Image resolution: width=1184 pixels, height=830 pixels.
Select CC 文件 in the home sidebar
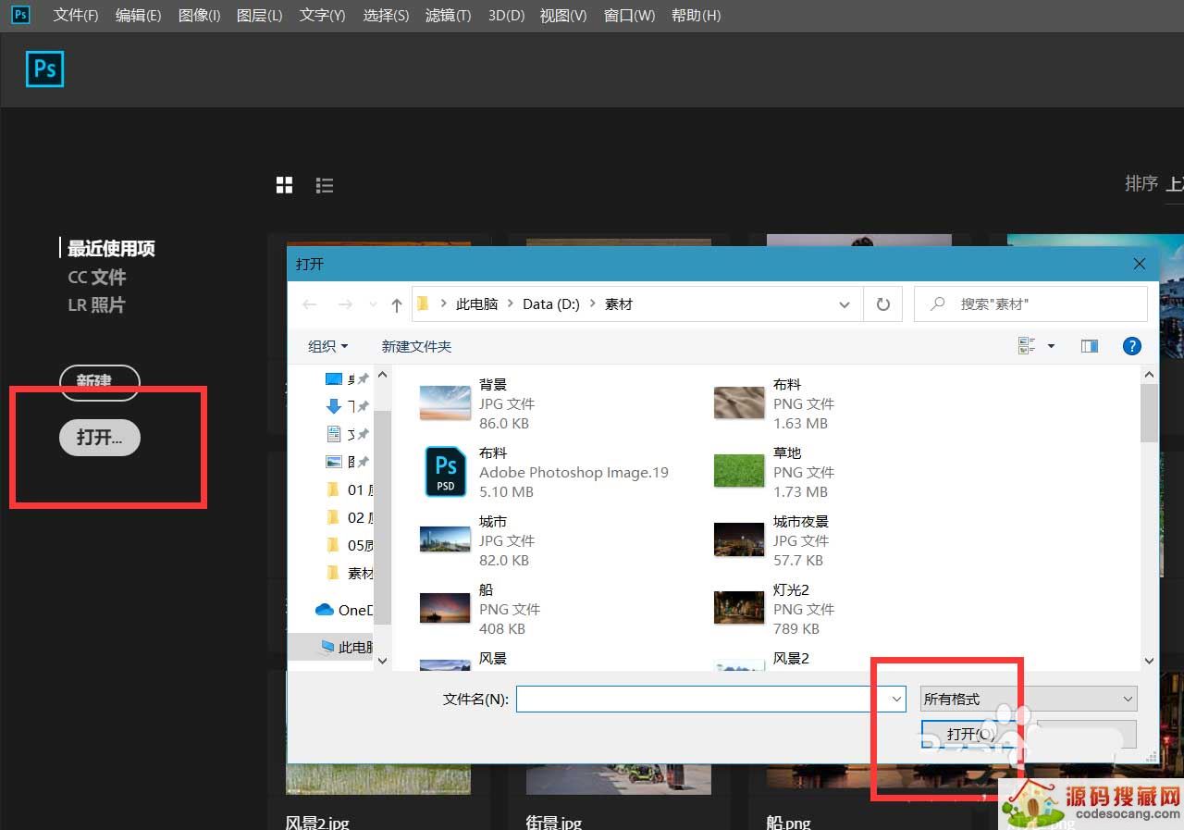(96, 277)
